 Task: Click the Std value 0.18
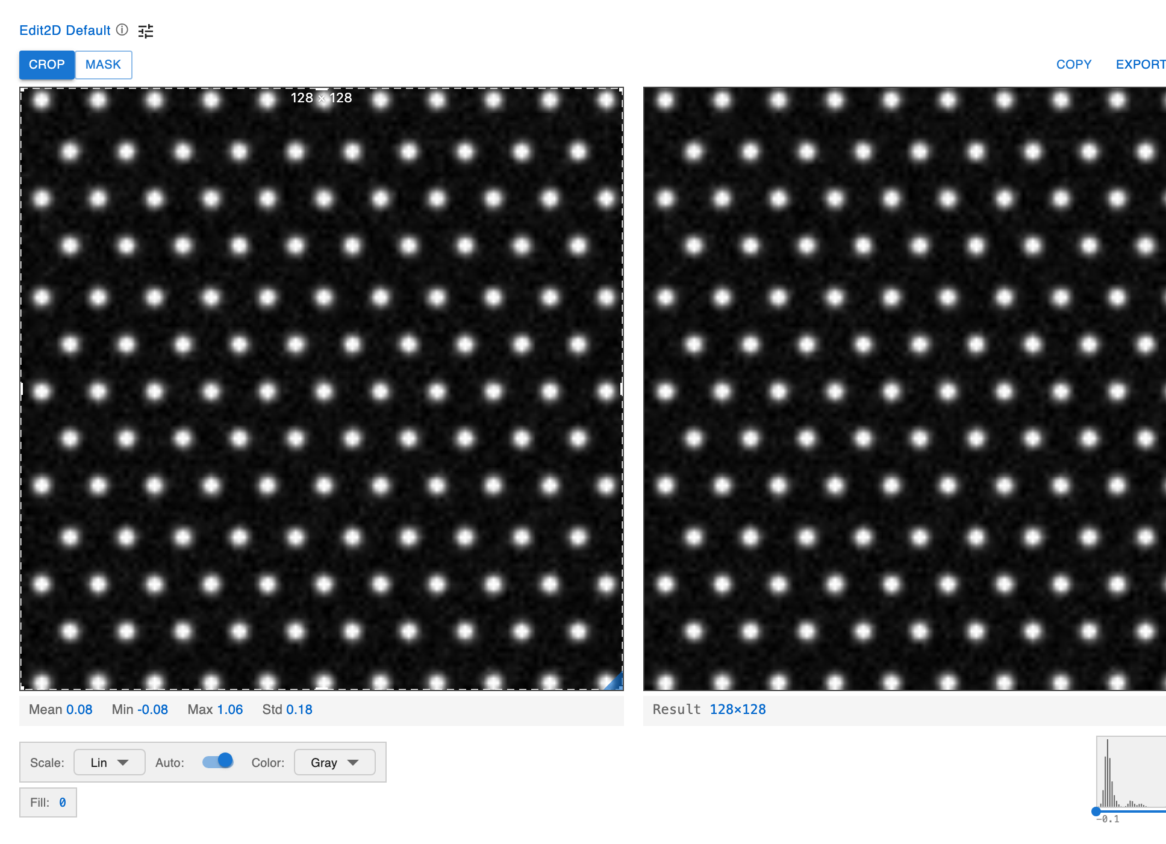click(301, 709)
